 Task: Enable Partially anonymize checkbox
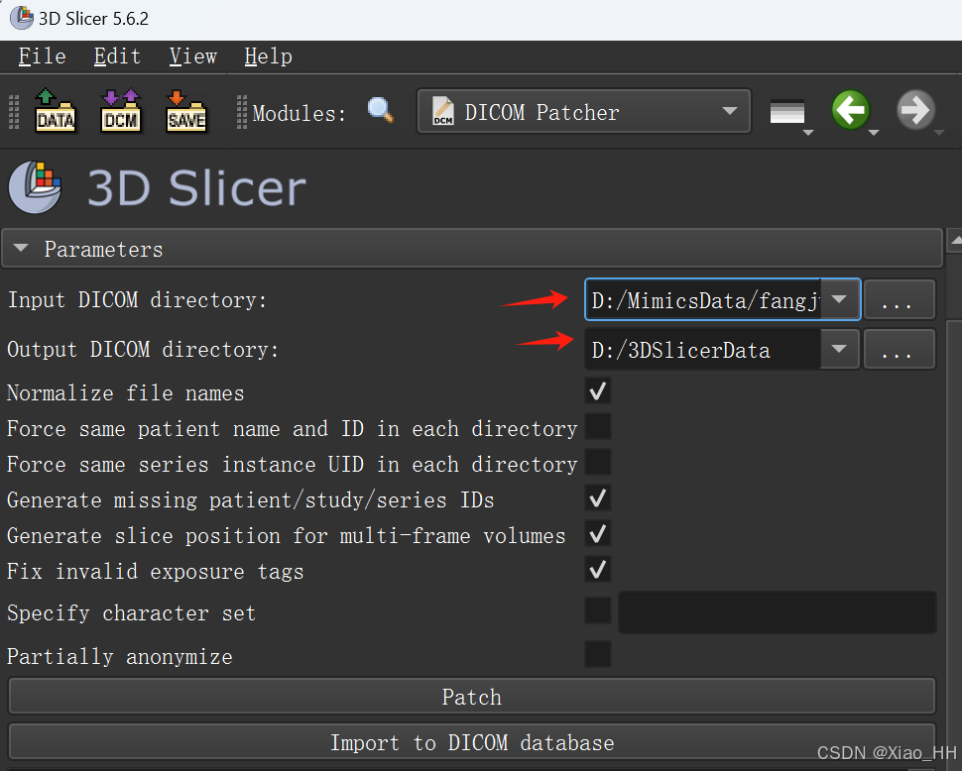(x=598, y=654)
